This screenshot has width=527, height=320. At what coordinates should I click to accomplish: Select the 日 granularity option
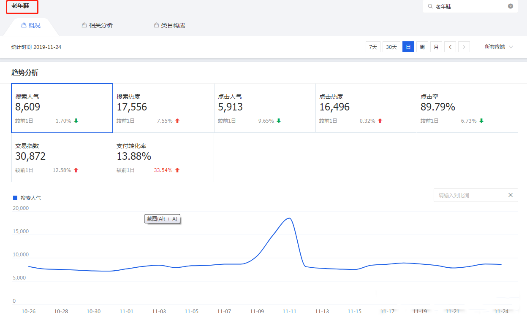pos(408,47)
